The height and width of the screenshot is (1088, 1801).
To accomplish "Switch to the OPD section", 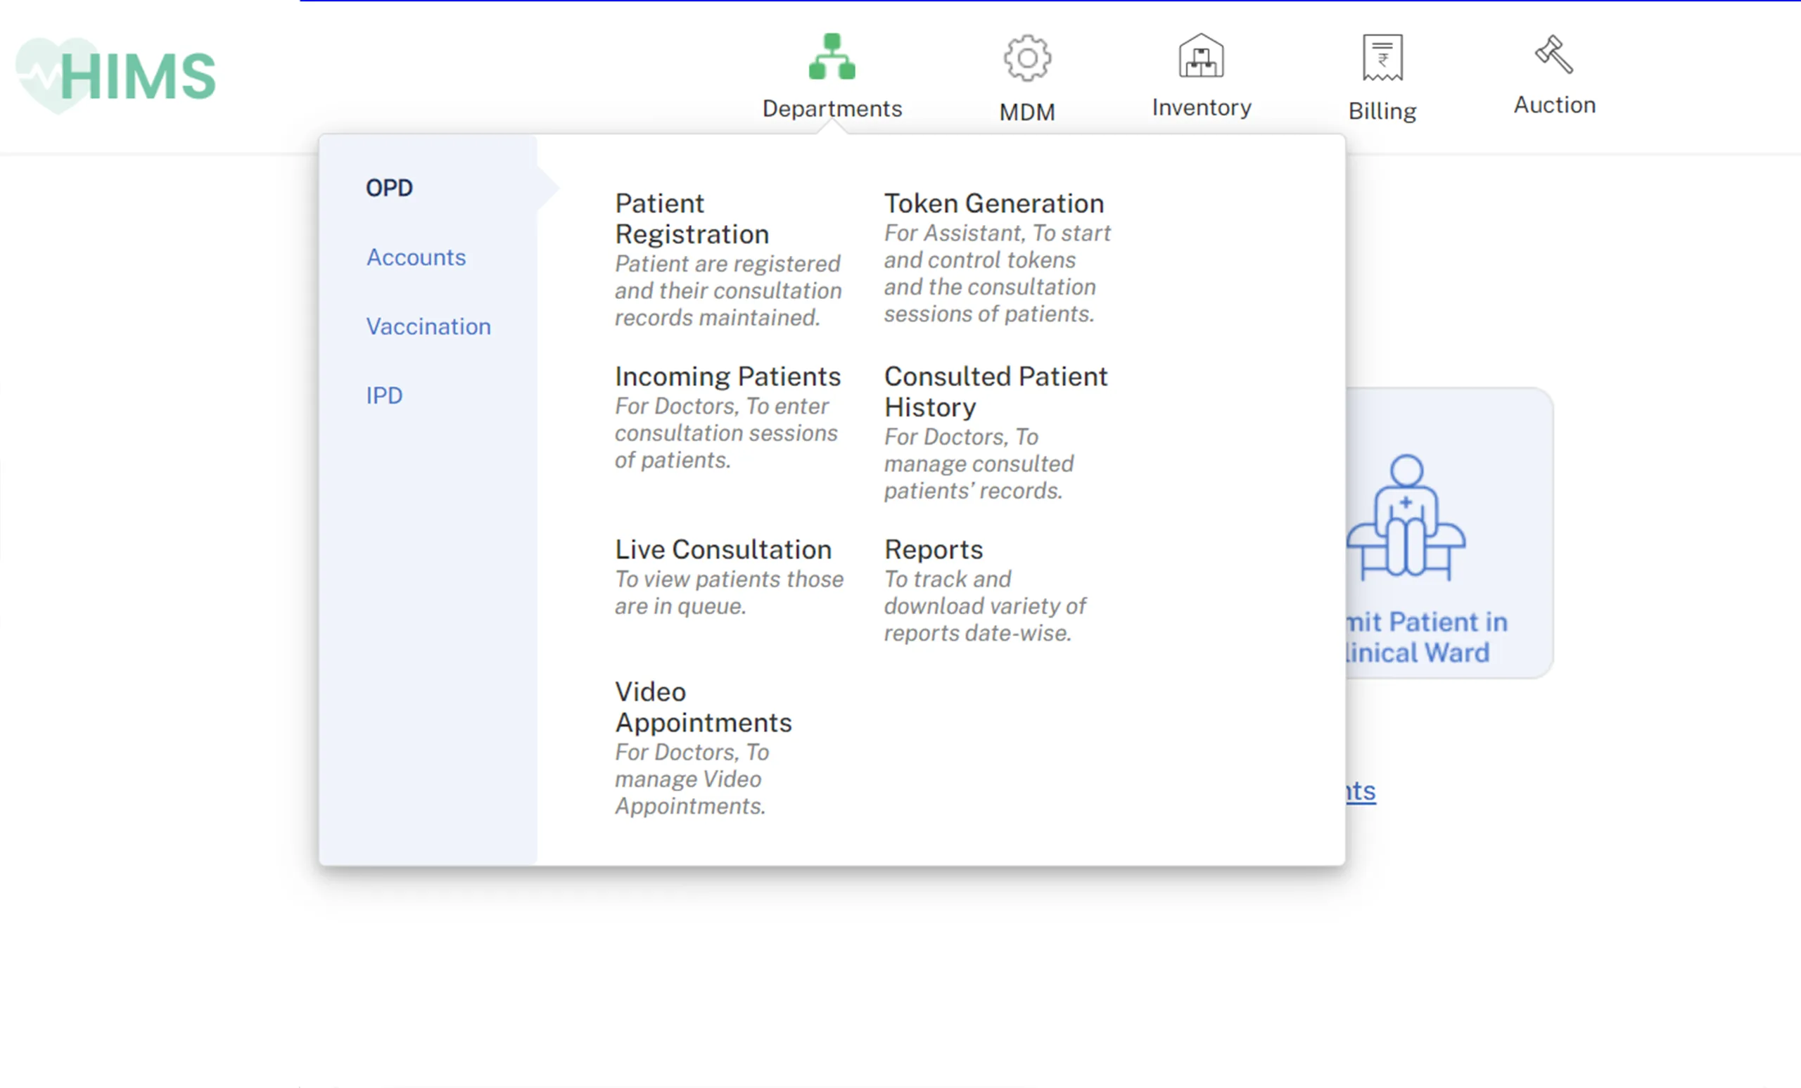I will tap(389, 187).
